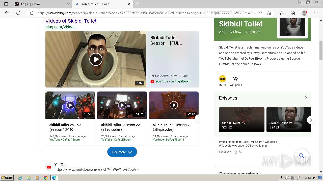Viewport: 323px width, 181px height.
Task: Play the Skibidi Toilet Season 1 video
Action: (x=96, y=59)
